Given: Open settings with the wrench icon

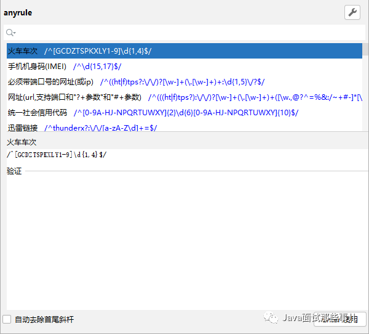Looking at the screenshot, I should point(352,12).
